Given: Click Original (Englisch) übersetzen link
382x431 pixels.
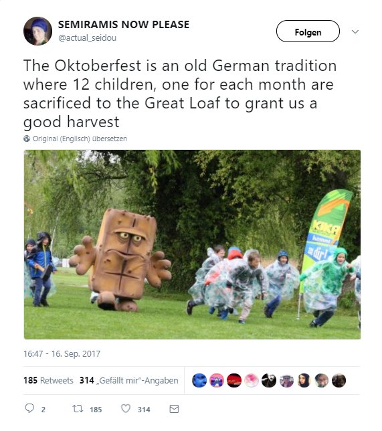Looking at the screenshot, I should click(x=80, y=139).
